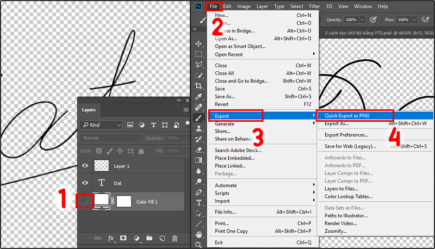Hide Layer 1 using eye icon
Image resolution: width=435 pixels, height=249 pixels.
(x=85, y=165)
